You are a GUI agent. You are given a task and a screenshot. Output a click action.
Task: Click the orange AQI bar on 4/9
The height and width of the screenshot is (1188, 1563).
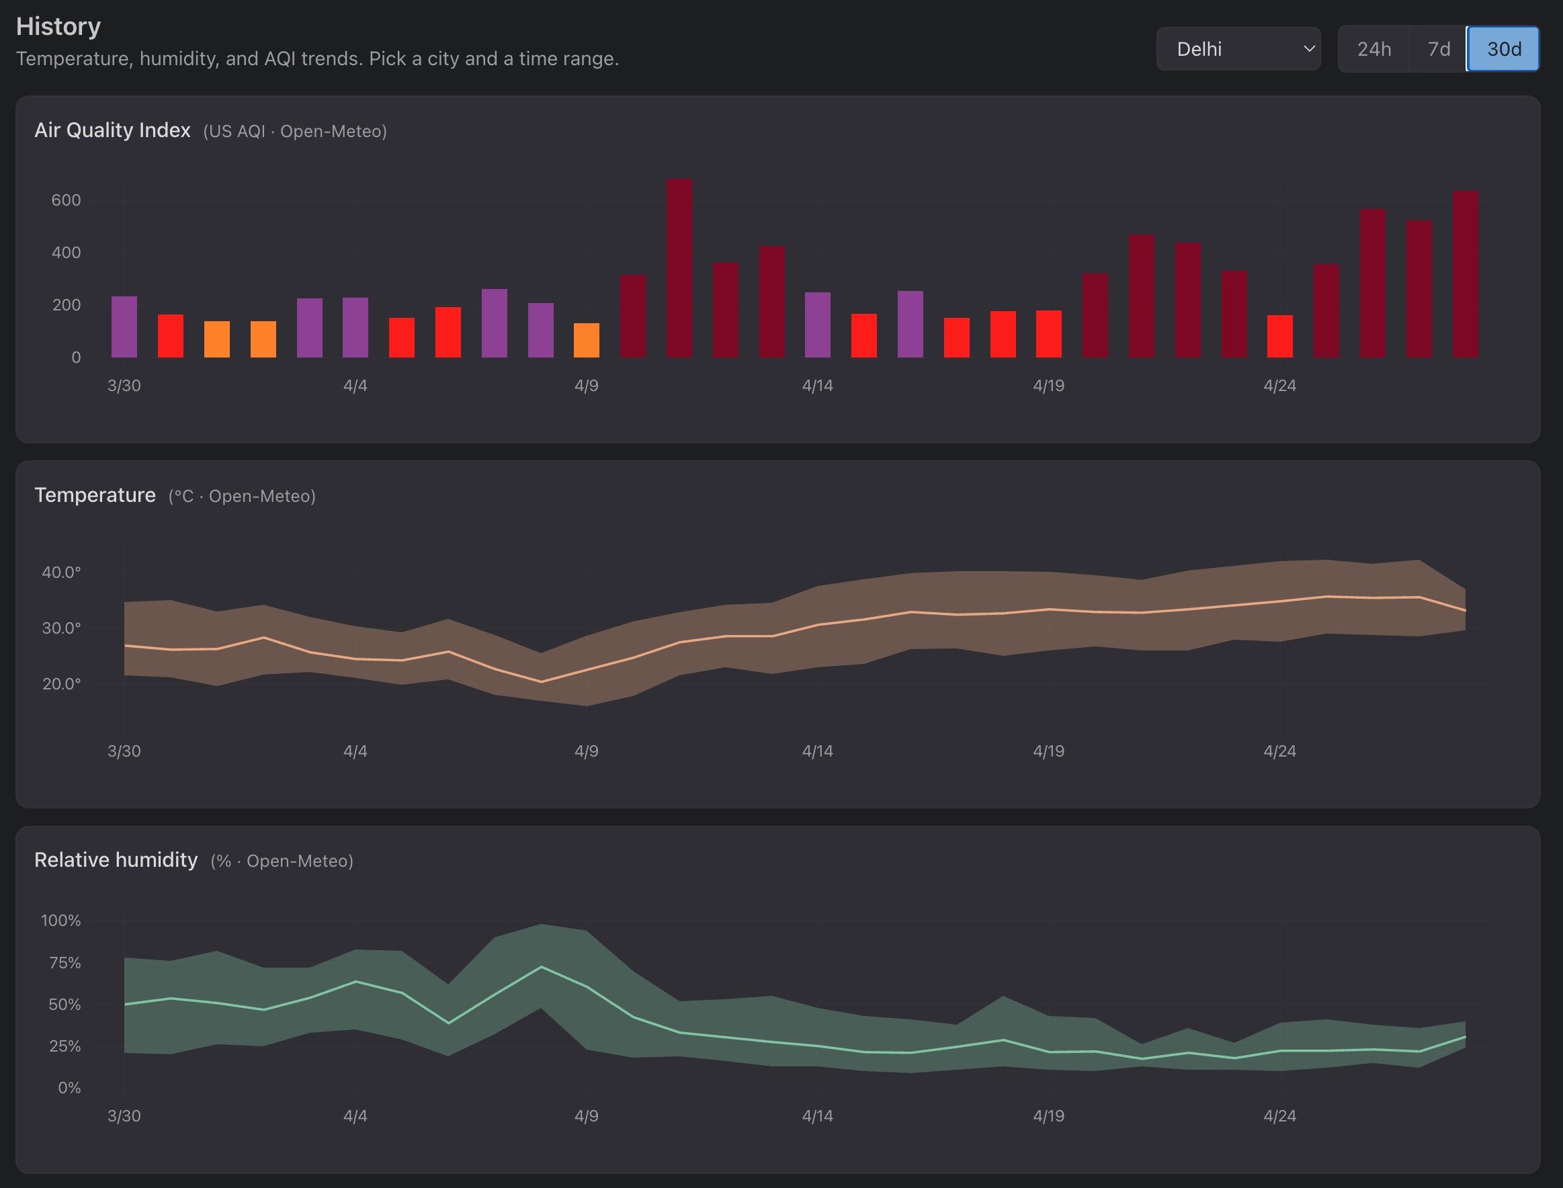click(x=587, y=339)
